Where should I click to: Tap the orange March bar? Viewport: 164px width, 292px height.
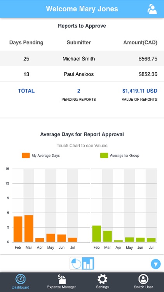(x=29, y=229)
